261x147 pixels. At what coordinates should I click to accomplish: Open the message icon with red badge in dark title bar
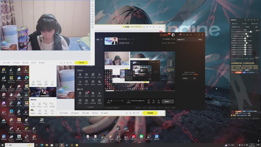180,35
